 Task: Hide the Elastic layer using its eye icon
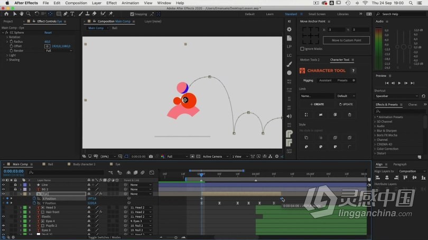coord(3,217)
